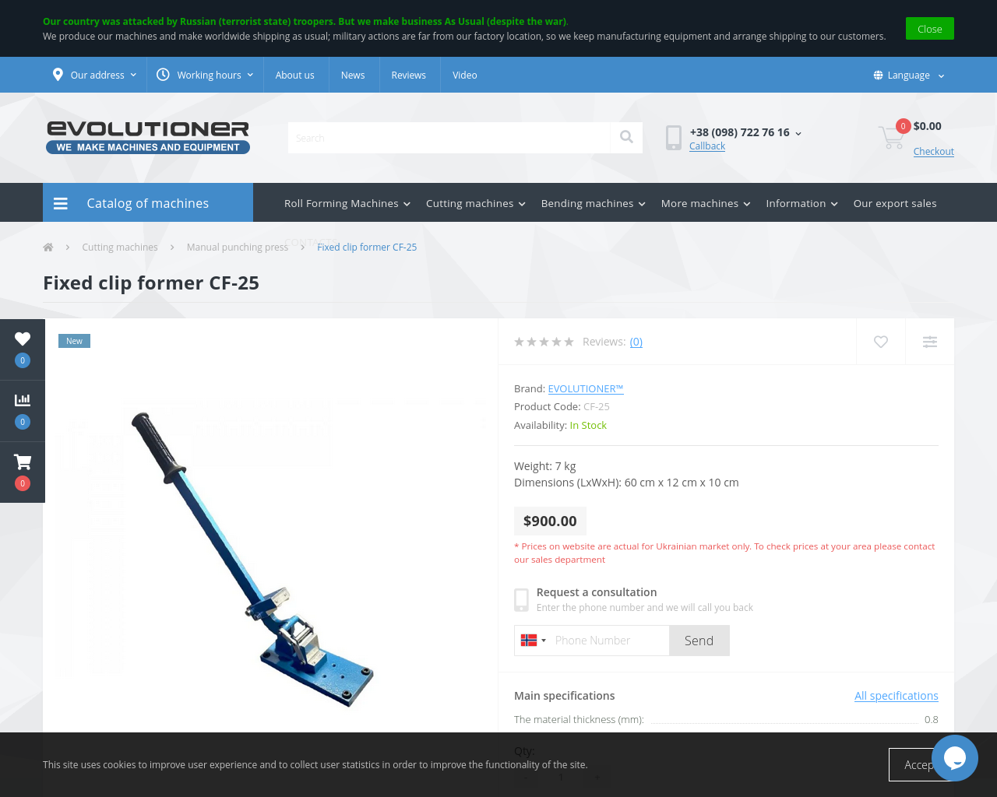Click the Send button

click(x=699, y=641)
